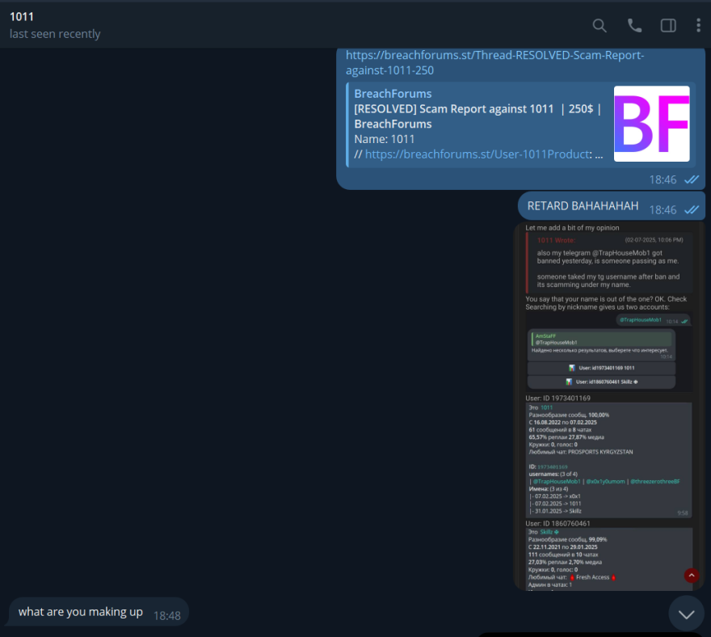Click the 'last seen recently' status text
Image resolution: width=711 pixels, height=637 pixels.
tap(55, 34)
